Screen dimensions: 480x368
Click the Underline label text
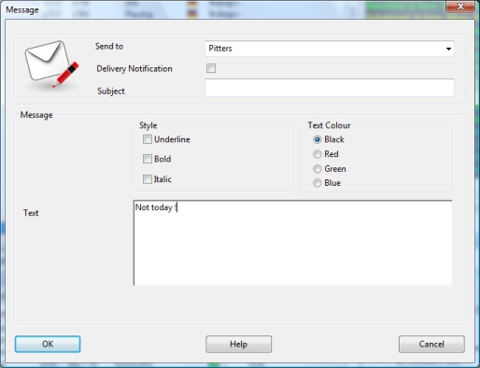tap(172, 139)
